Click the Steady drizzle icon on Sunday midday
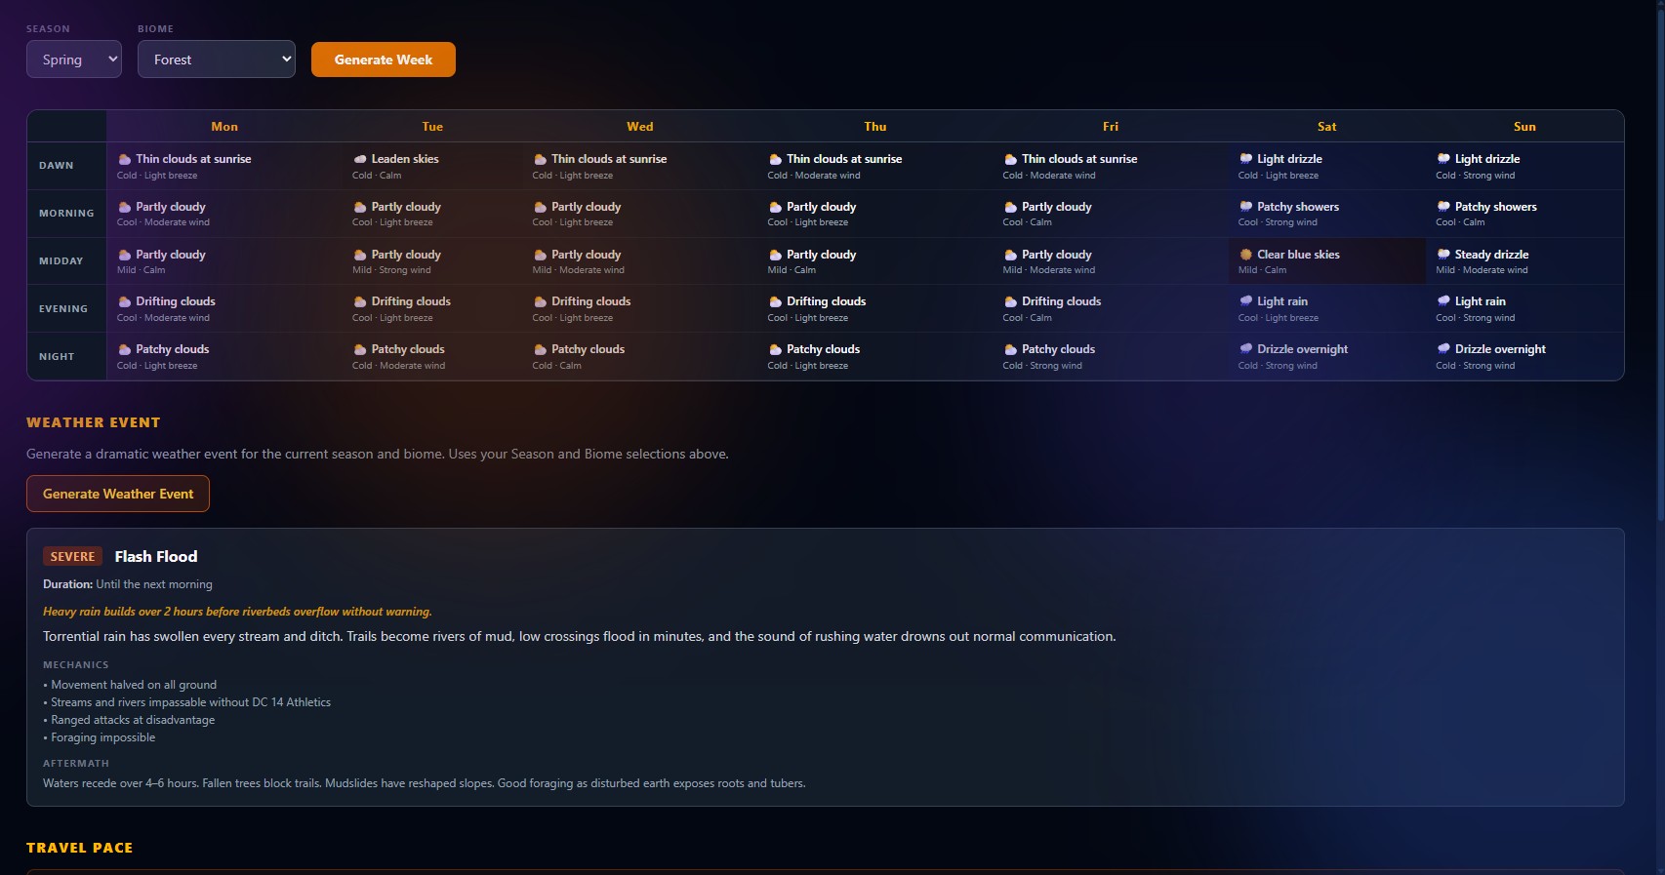This screenshot has height=875, width=1665. tap(1442, 255)
